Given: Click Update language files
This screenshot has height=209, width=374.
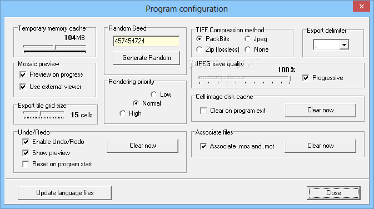Looking at the screenshot, I should 64,193.
